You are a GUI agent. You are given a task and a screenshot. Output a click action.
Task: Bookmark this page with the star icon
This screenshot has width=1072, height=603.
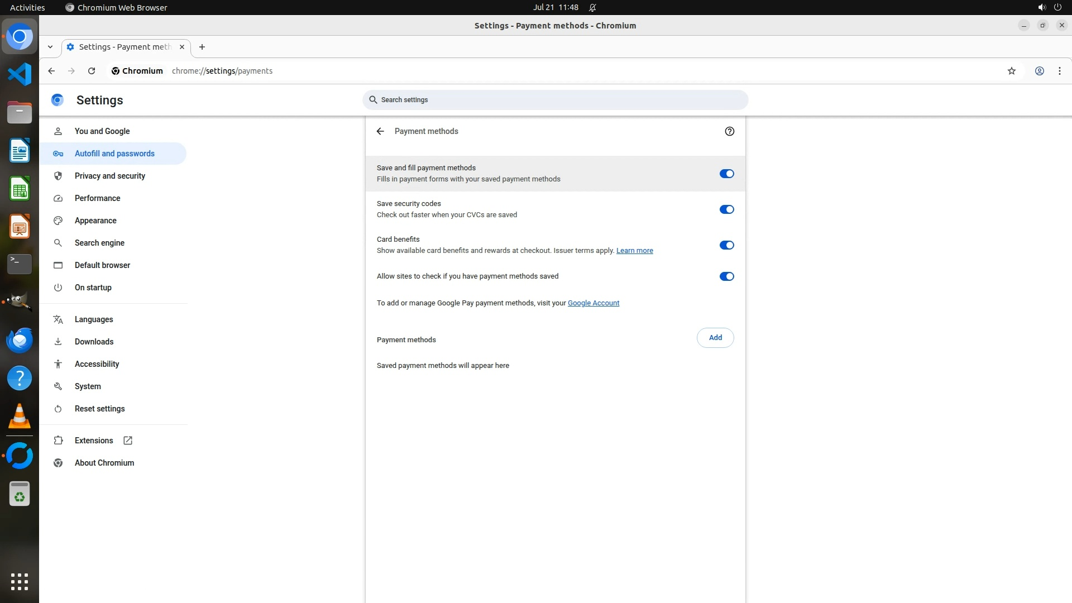(1011, 71)
